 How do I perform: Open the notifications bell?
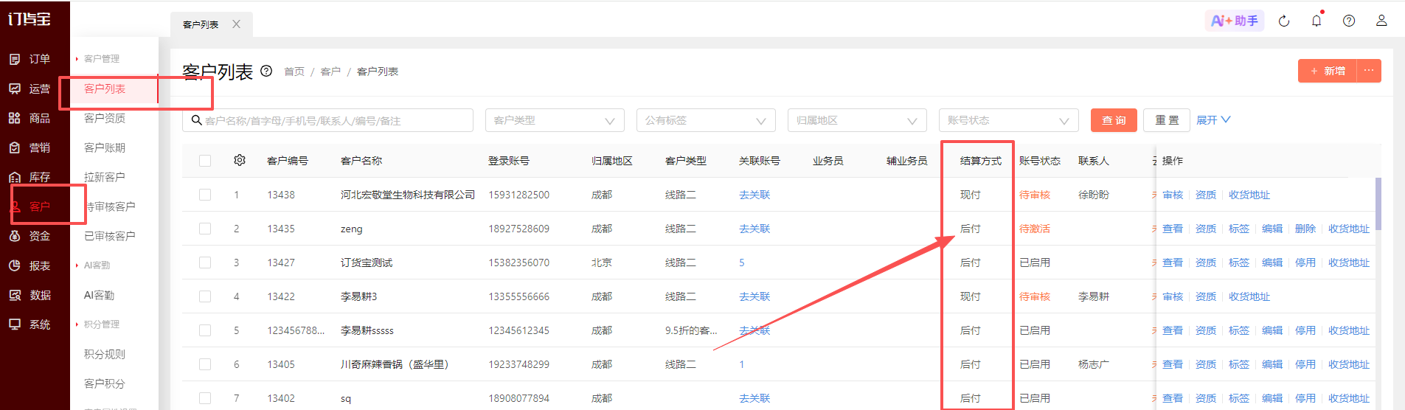click(1316, 20)
